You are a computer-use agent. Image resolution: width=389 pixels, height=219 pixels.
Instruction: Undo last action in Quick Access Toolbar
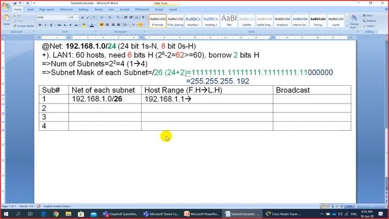tap(20, 3)
